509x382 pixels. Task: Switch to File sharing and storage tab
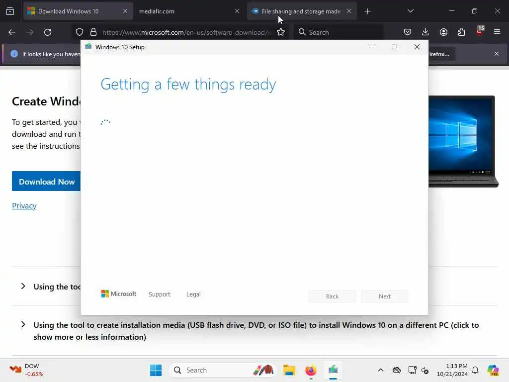[x=301, y=11]
